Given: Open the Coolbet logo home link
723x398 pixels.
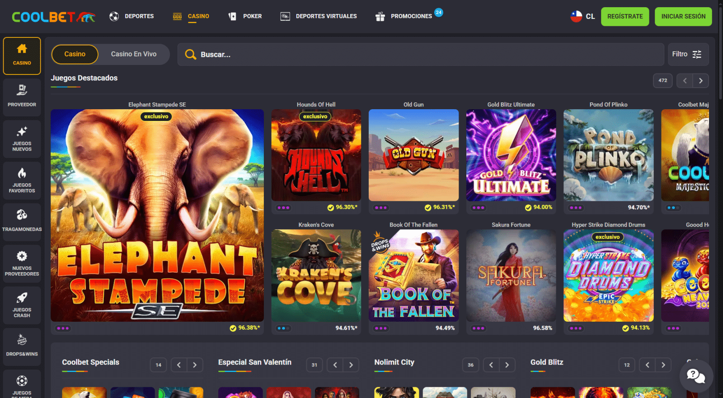Looking at the screenshot, I should tap(53, 17).
